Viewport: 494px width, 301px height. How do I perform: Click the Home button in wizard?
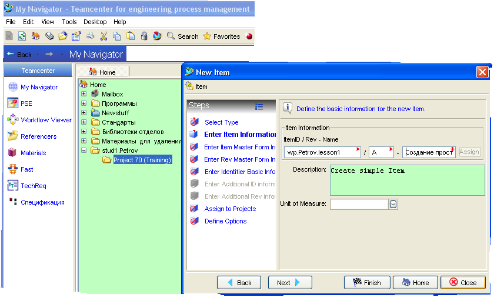pos(415,282)
